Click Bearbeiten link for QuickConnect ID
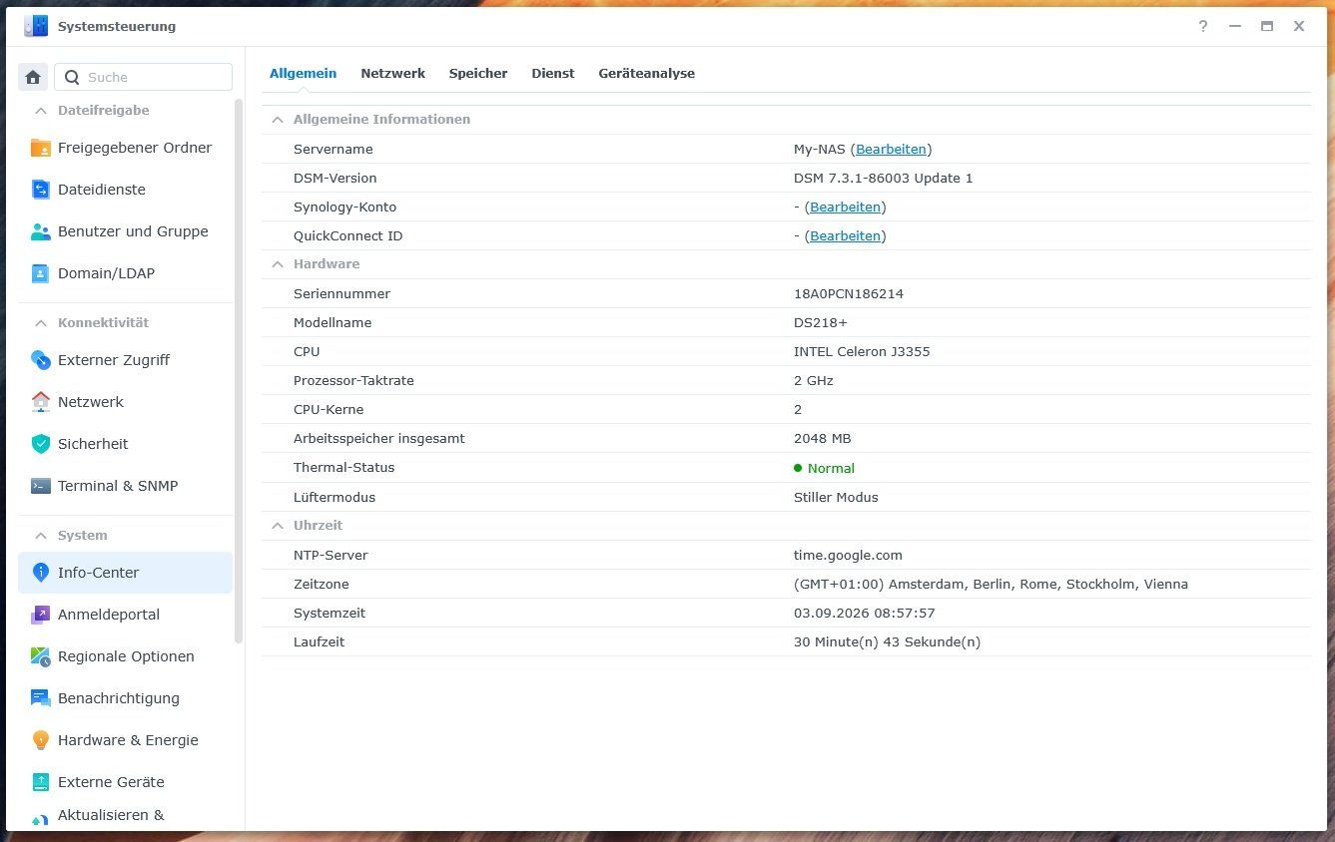 845,236
